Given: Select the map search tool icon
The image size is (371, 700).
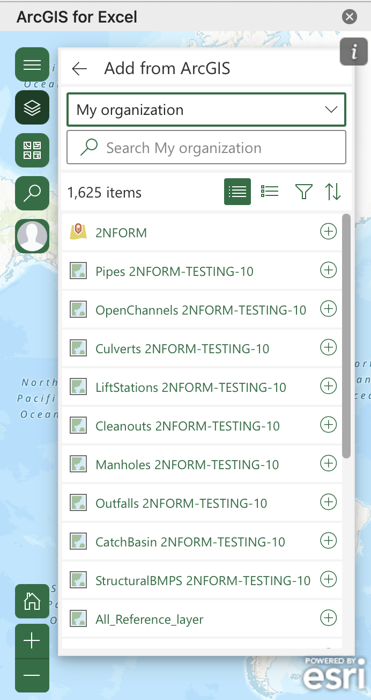Looking at the screenshot, I should coord(32,193).
